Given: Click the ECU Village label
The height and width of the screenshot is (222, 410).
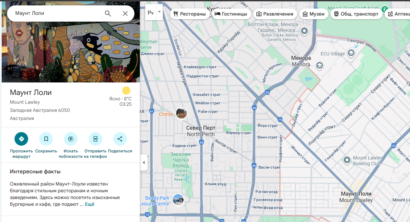Looking at the screenshot, I should (x=333, y=54).
